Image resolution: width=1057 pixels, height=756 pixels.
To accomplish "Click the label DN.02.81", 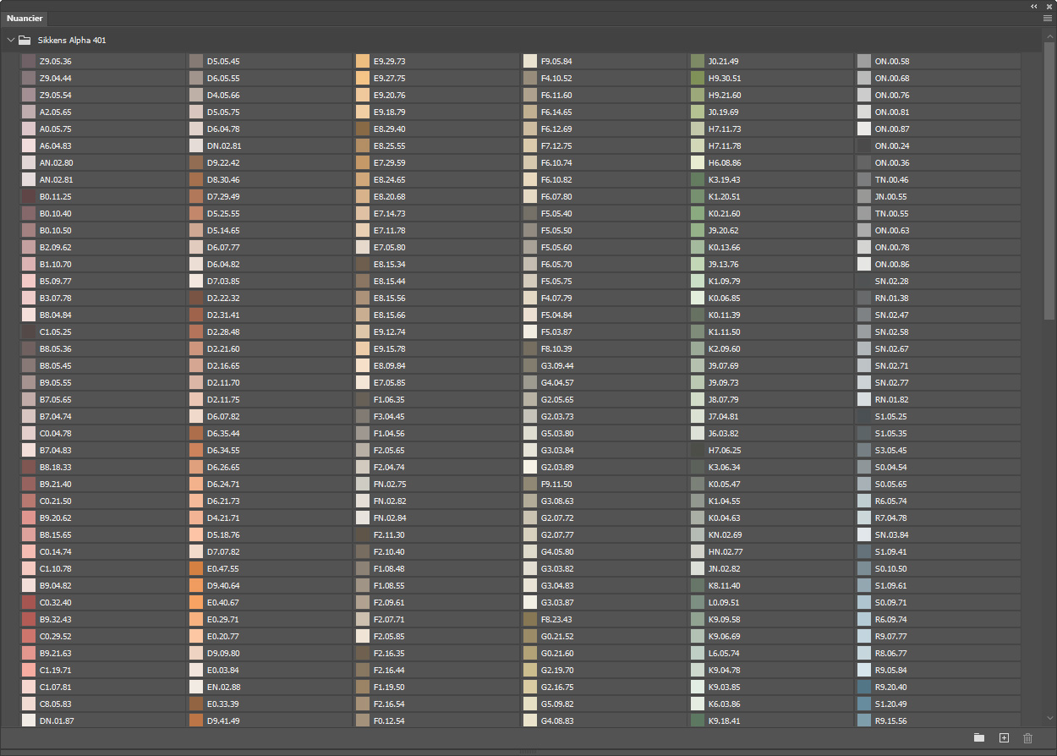I will click(224, 145).
